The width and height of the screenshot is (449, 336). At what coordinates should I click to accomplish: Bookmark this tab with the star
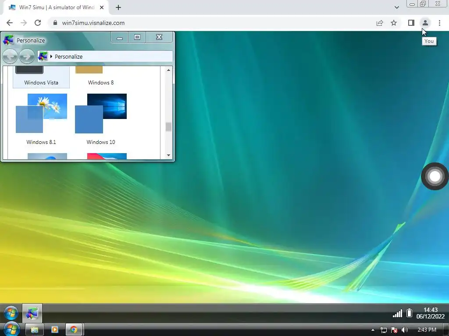click(x=394, y=23)
